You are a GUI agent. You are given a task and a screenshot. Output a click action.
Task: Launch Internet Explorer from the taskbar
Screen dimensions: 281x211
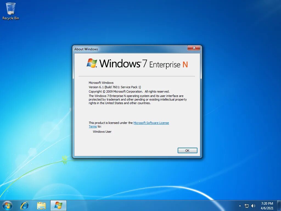pos(24,206)
